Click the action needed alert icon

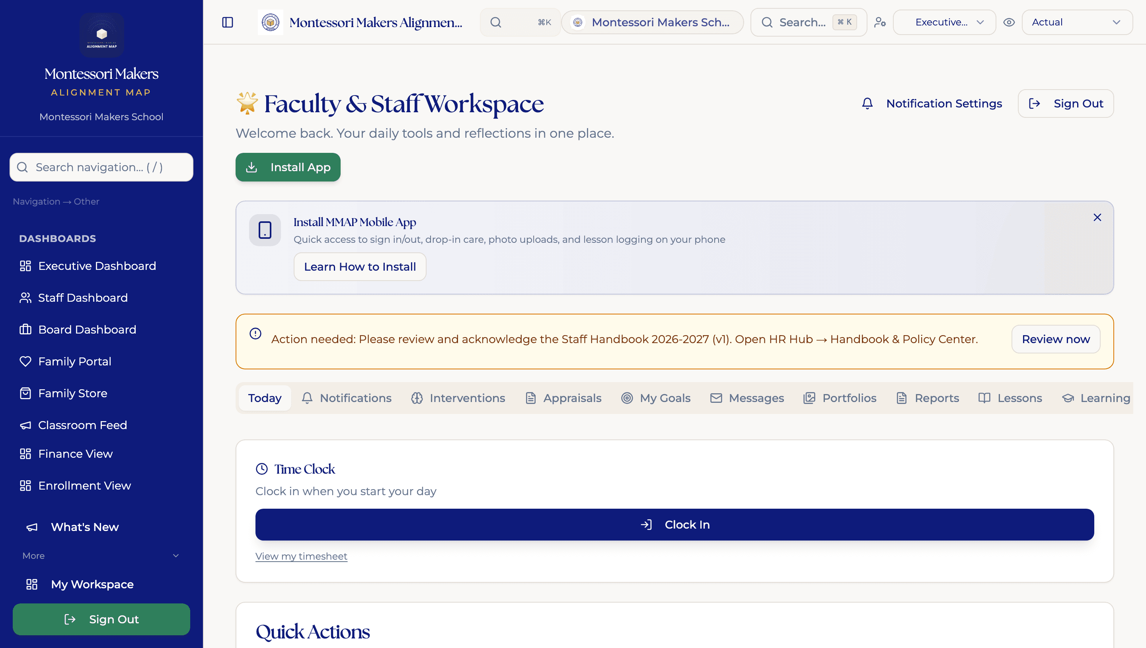[x=255, y=333]
